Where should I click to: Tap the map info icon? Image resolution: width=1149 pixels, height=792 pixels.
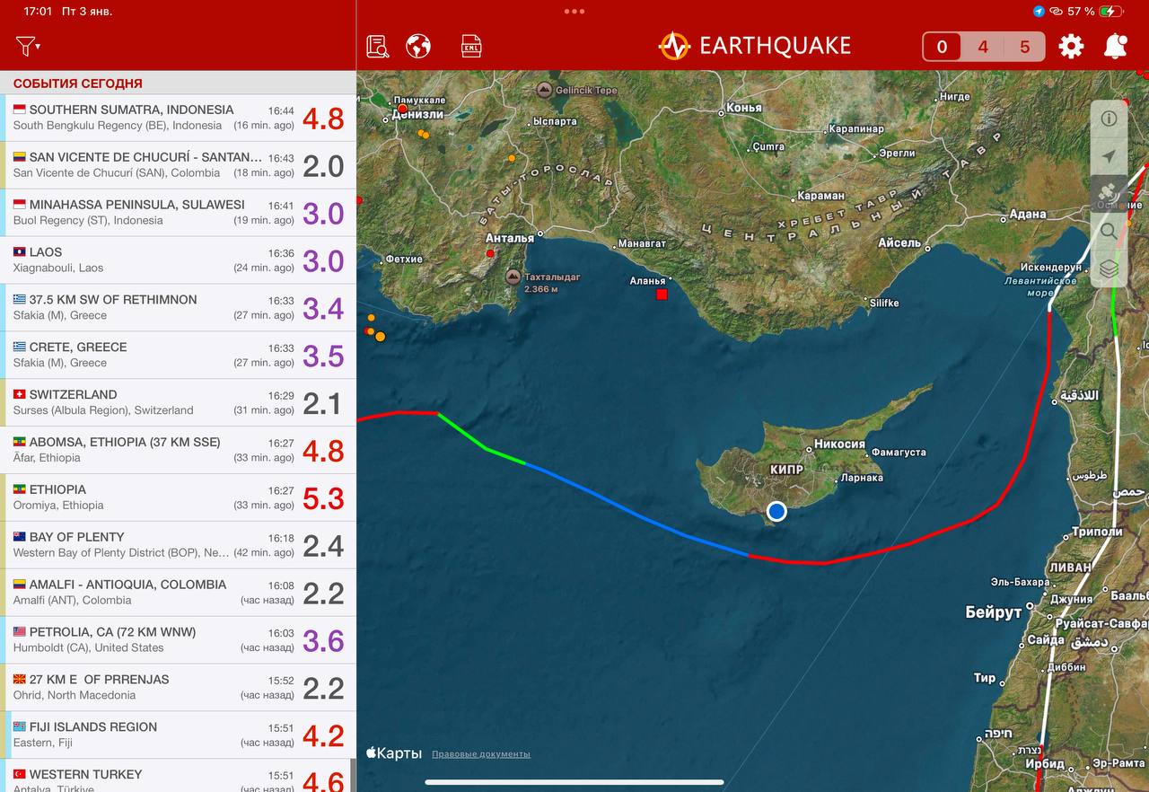(1109, 119)
